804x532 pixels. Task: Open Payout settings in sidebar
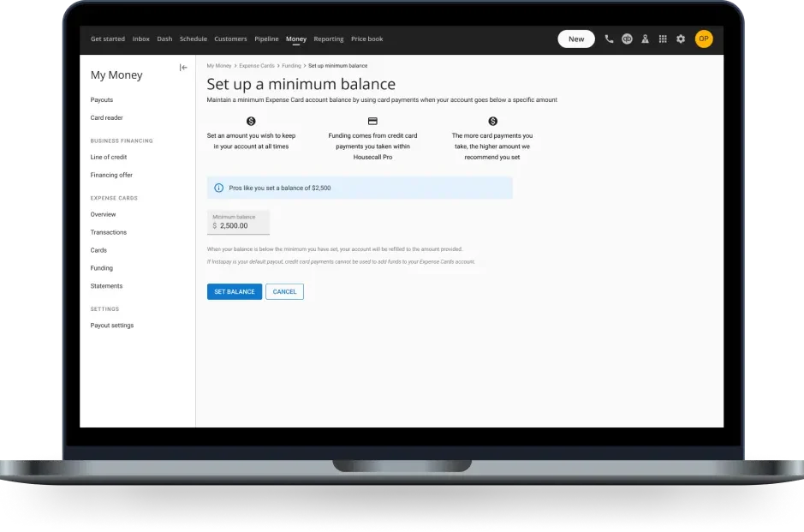tap(112, 325)
